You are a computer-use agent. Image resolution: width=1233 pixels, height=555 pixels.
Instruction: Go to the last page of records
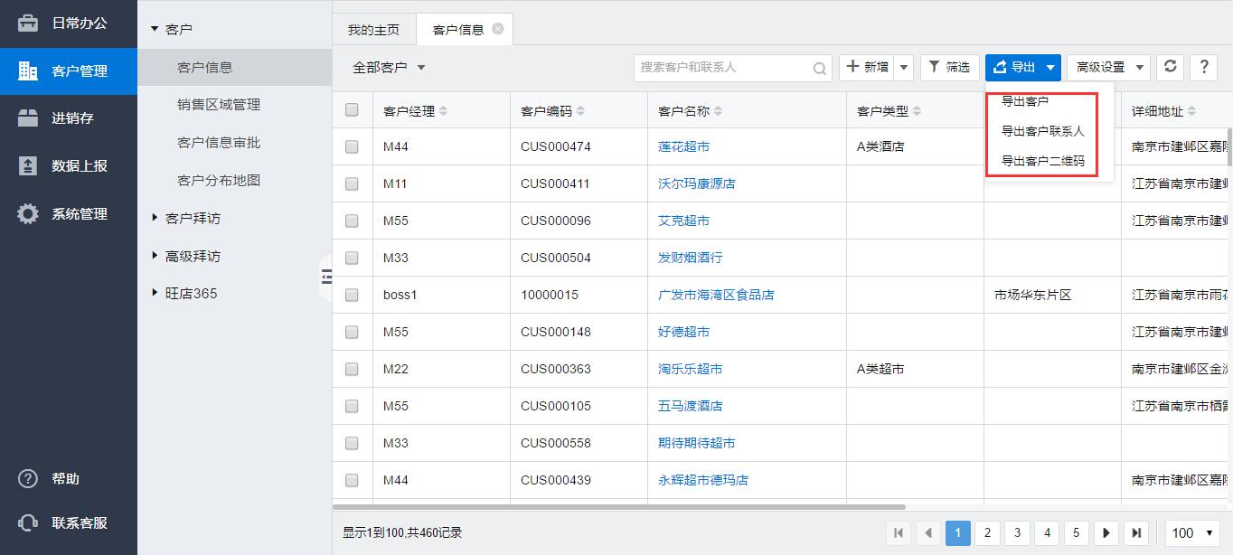point(1136,533)
